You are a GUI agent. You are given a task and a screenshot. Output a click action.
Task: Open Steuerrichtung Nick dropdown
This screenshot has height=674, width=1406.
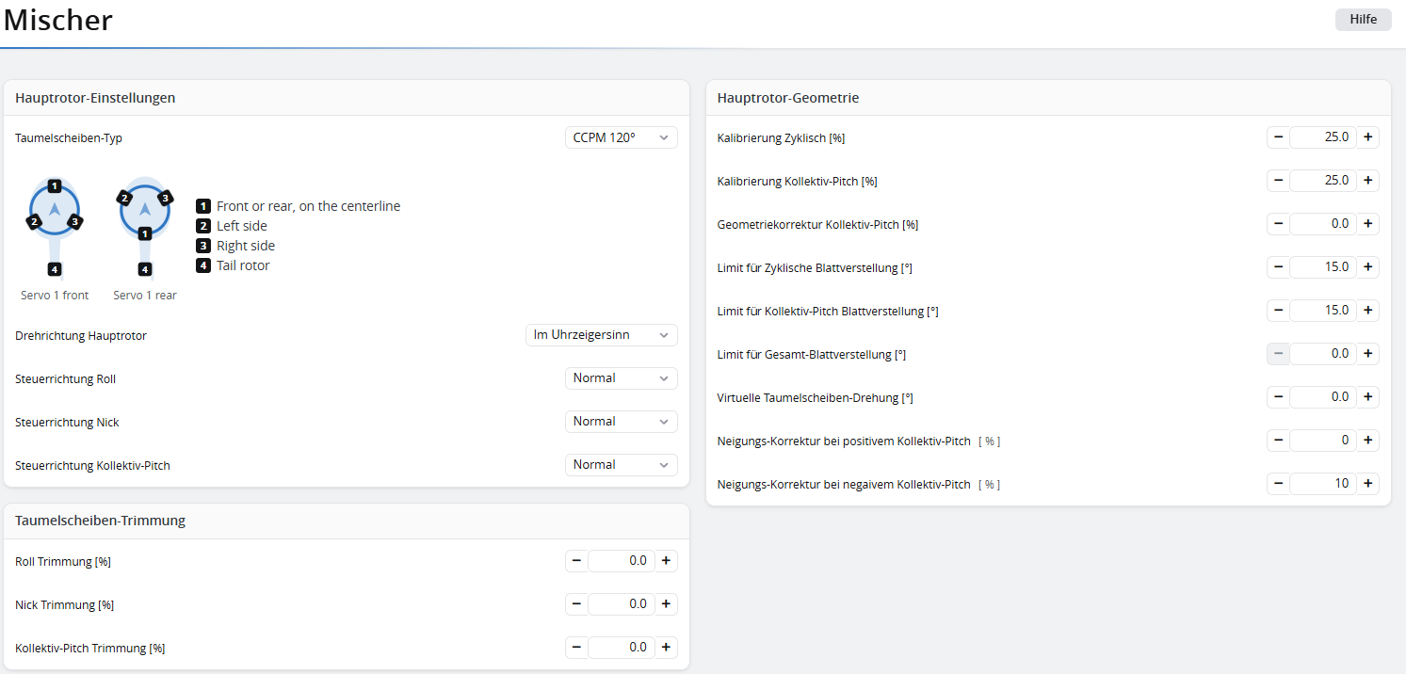[x=621, y=422]
